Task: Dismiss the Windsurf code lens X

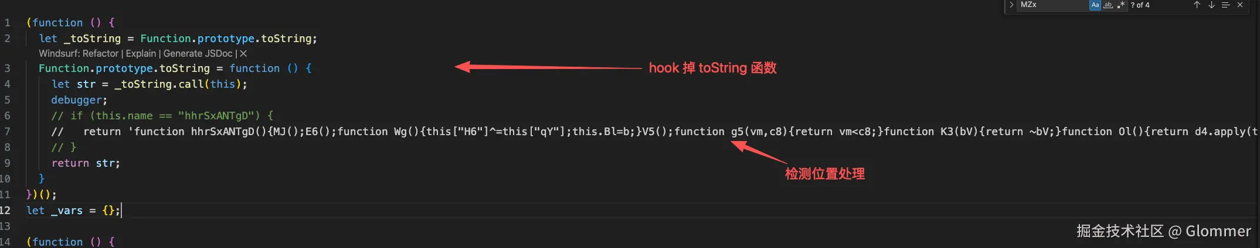Action: [243, 53]
